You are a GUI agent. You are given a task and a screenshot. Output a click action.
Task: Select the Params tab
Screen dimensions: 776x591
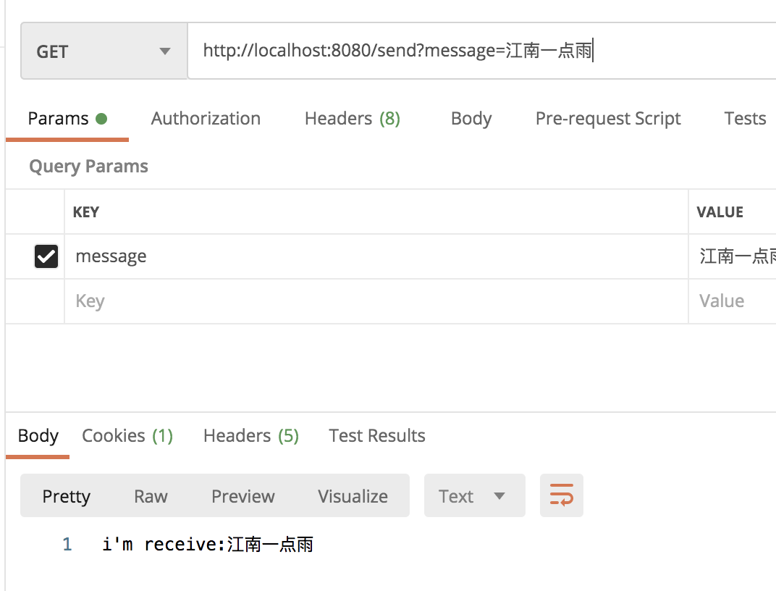pos(67,119)
